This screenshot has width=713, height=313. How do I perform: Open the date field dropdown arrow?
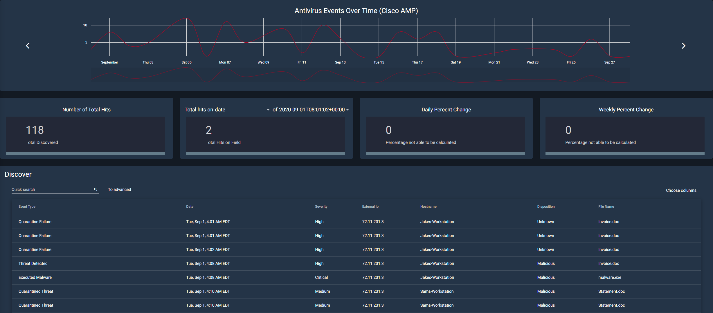268,110
